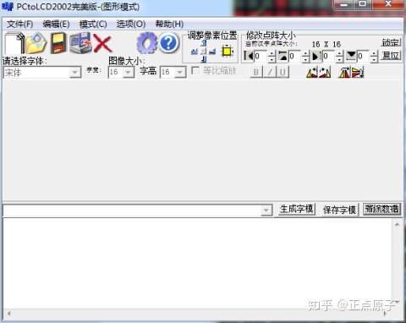Click the left edge matrix size icon
Viewport: 406px width, 323px height.
(x=249, y=56)
